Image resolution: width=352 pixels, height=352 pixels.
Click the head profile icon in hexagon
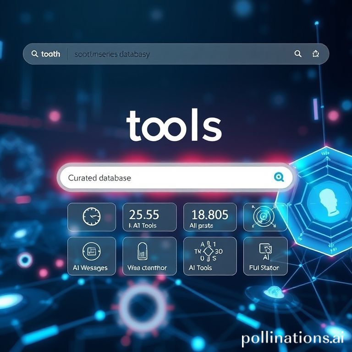point(329,202)
